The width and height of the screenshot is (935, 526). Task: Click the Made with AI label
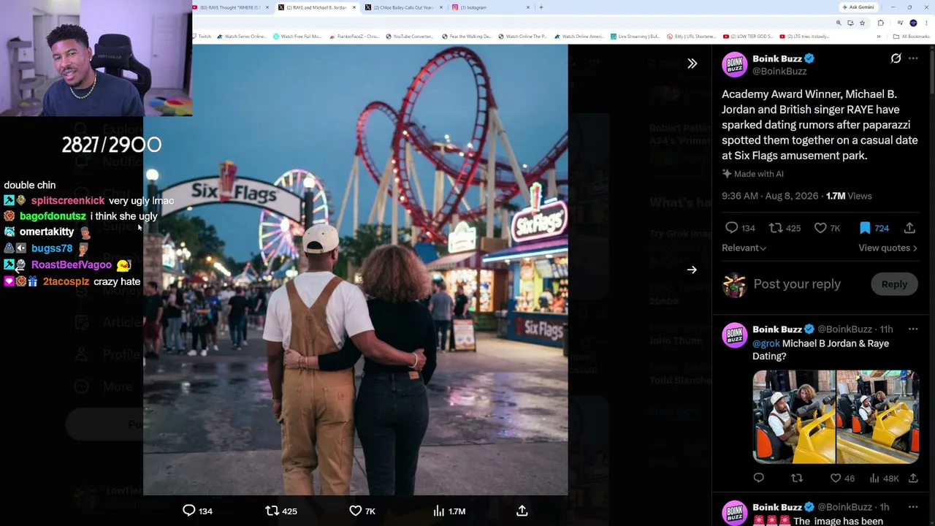tap(752, 174)
